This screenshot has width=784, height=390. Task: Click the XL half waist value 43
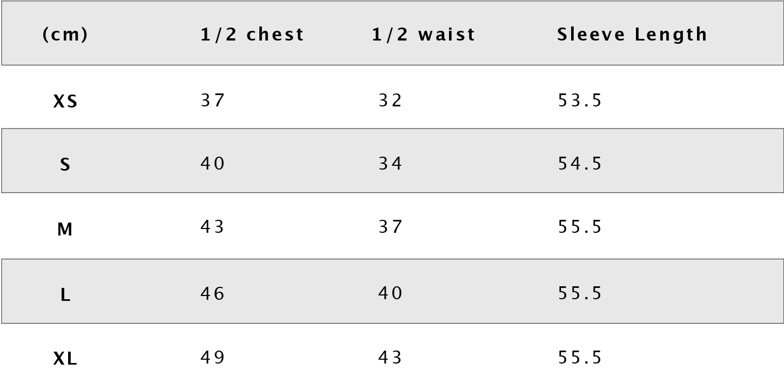coord(390,357)
